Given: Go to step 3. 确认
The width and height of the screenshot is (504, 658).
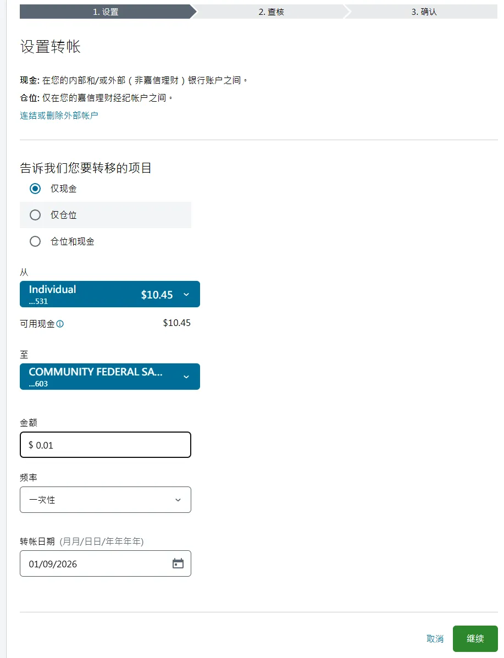Looking at the screenshot, I should click(x=424, y=12).
